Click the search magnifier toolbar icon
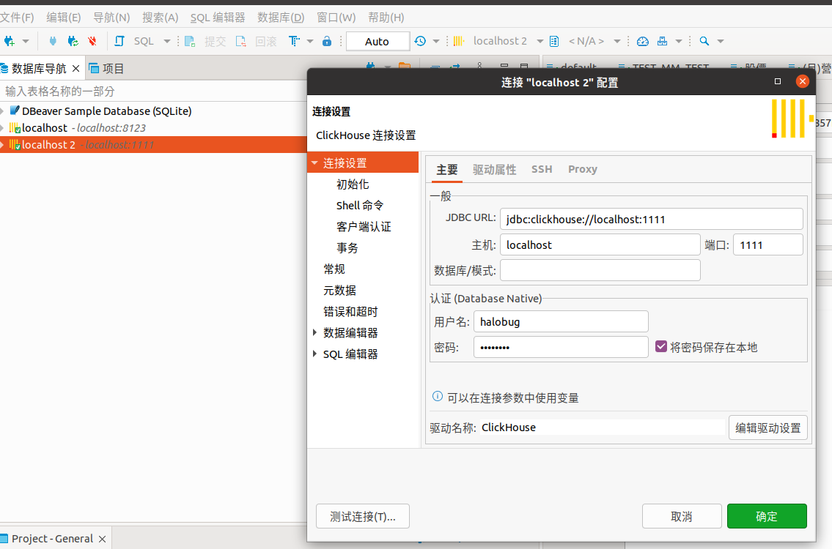 [x=704, y=41]
